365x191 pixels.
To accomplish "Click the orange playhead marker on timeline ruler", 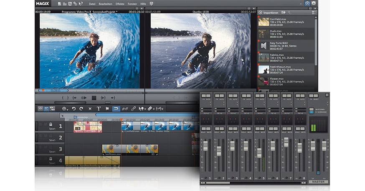I will (x=121, y=119).
